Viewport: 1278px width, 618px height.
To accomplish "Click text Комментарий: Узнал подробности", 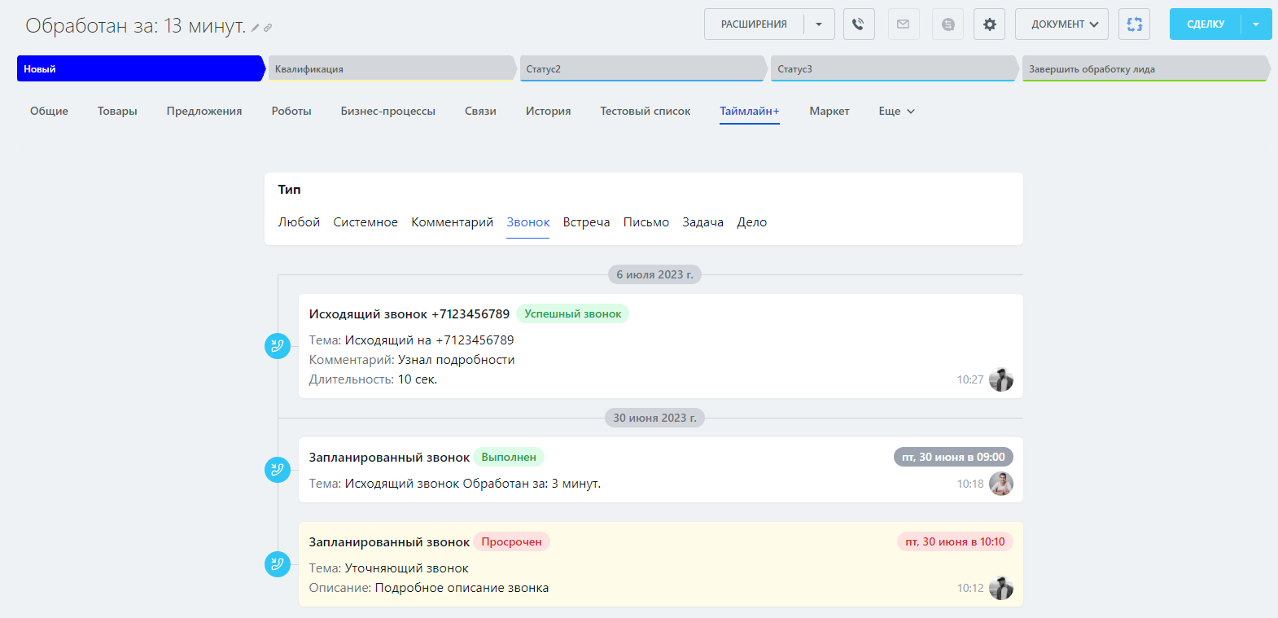I will click(x=412, y=360).
